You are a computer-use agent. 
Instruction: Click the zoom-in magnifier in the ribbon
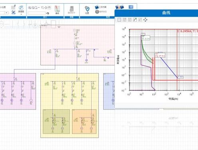pyautogui.click(x=30, y=8)
